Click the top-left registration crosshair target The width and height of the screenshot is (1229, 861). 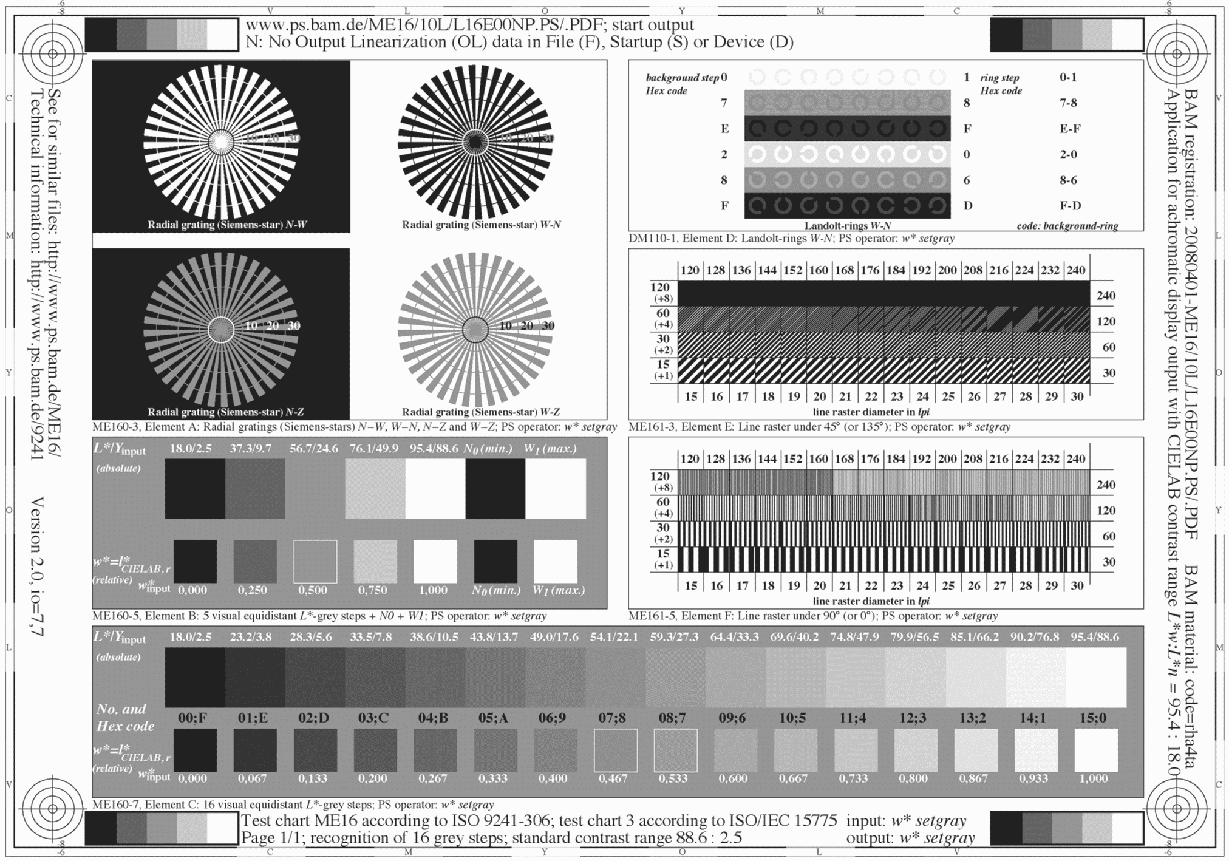(x=52, y=53)
